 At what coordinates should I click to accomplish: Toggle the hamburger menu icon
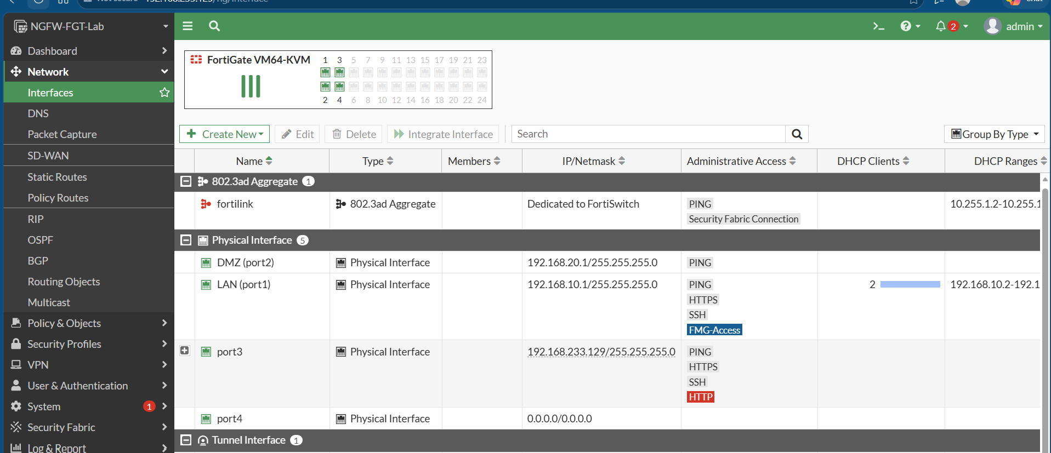pos(188,26)
